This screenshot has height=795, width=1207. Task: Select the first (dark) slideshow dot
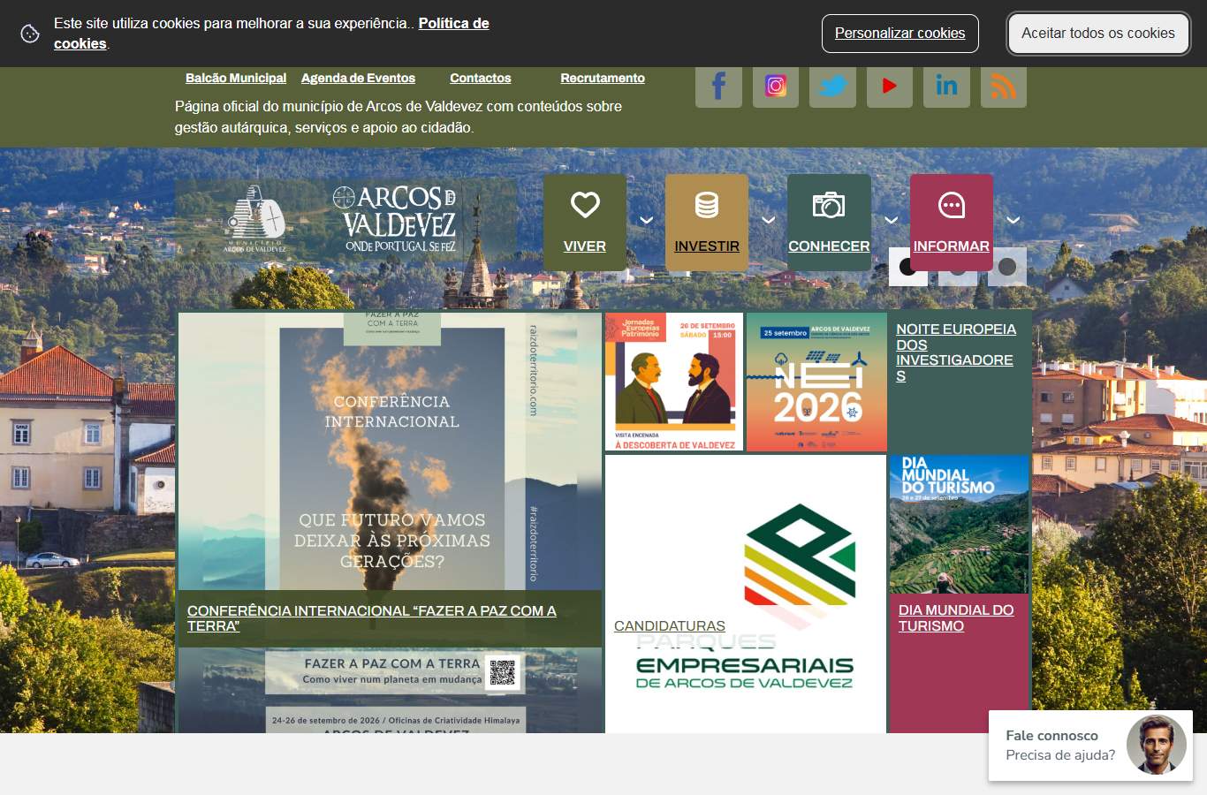[908, 267]
